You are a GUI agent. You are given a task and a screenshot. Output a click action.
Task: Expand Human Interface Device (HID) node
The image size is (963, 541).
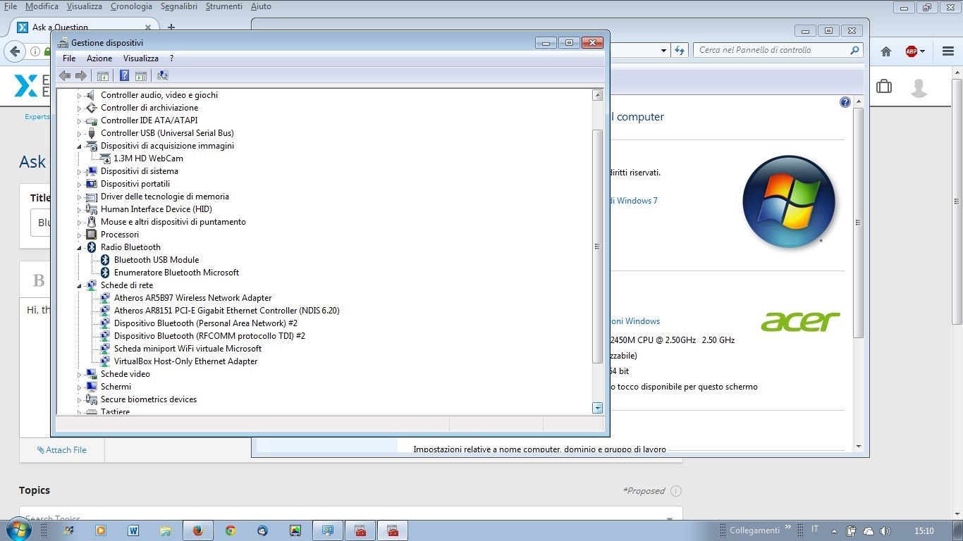point(80,210)
